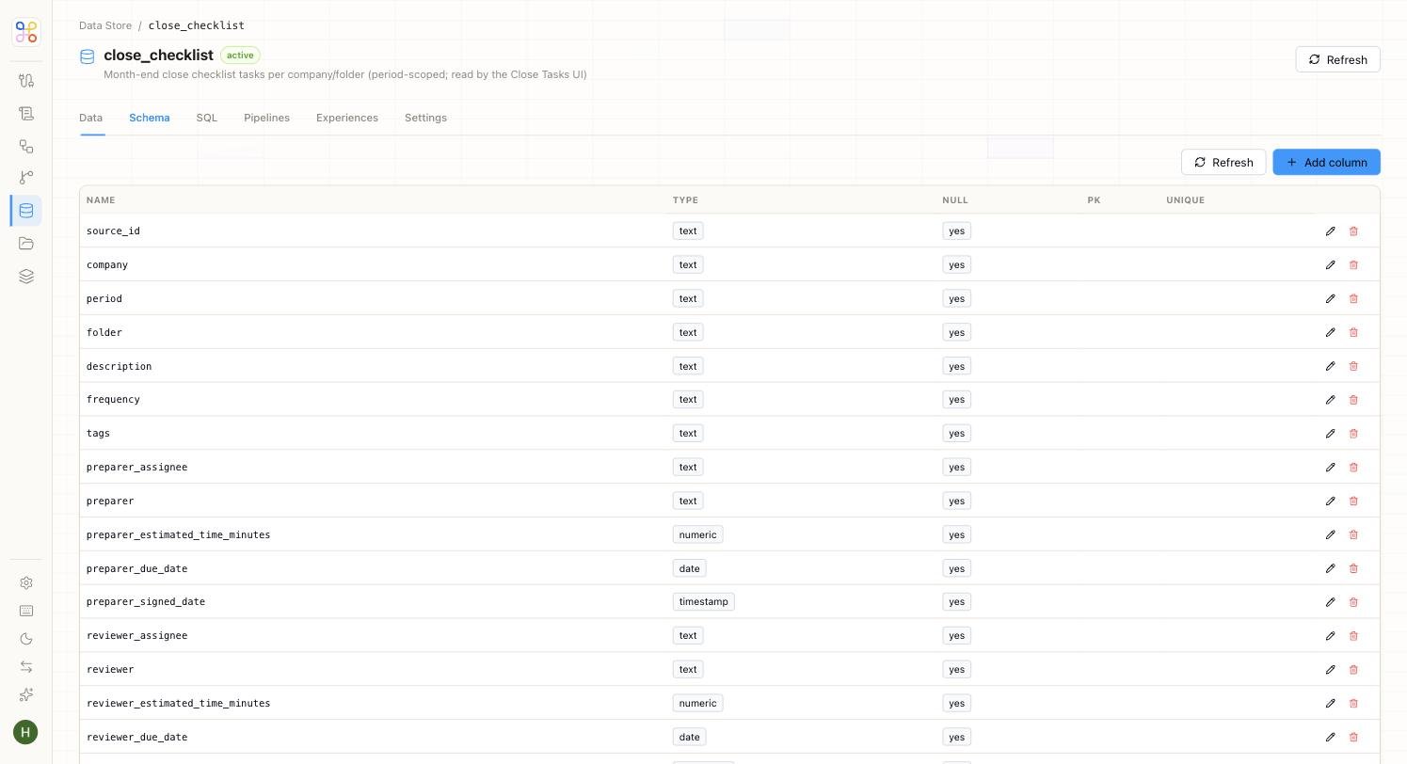The height and width of the screenshot is (764, 1407).
Task: Click the NAME column header
Action: point(101,200)
